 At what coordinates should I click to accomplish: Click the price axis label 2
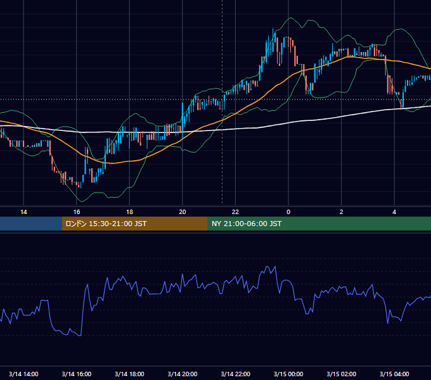click(x=342, y=212)
